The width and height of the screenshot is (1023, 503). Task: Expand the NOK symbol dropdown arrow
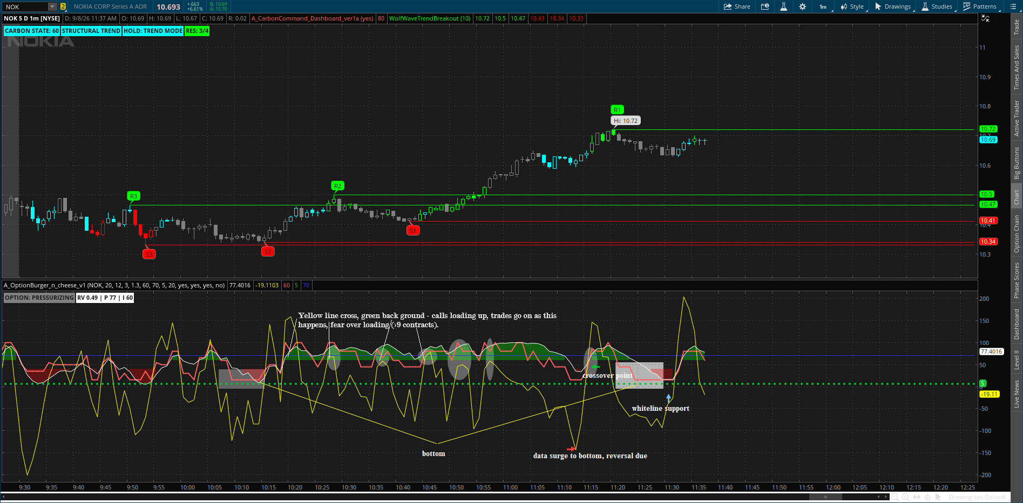(52, 6)
